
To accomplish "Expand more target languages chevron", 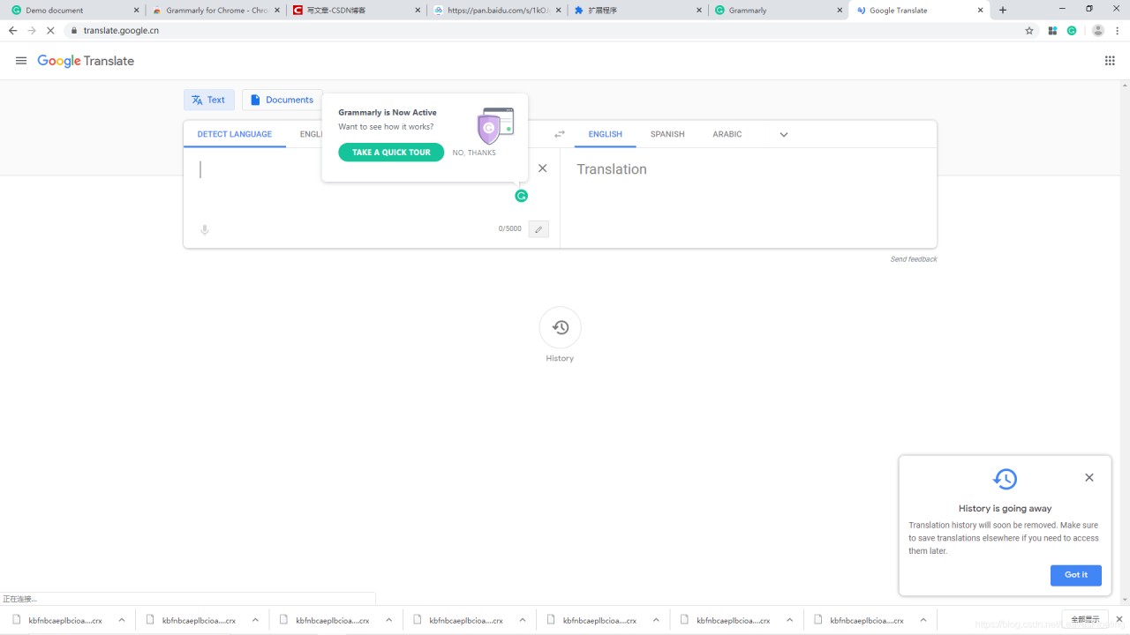I will tap(783, 134).
